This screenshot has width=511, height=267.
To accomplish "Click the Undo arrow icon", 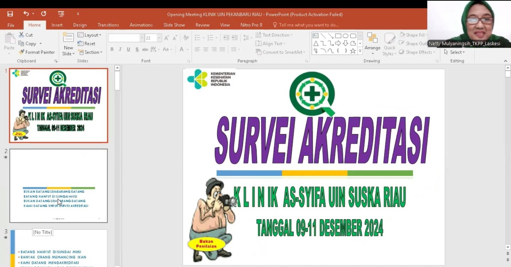I will [26, 14].
